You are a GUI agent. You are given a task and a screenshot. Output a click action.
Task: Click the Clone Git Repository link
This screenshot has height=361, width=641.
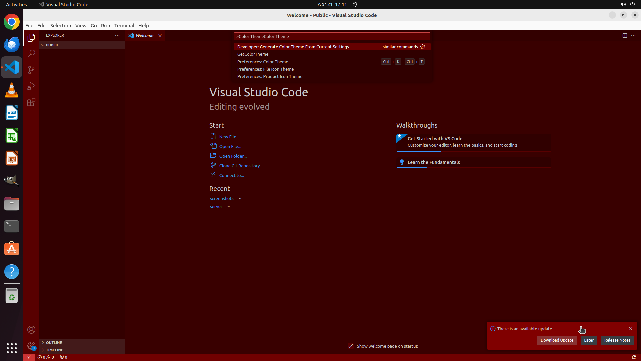coord(241,166)
